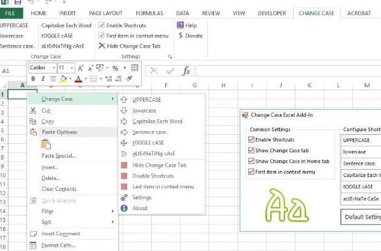
Task: Click the comma style icon
Action: (125, 68)
